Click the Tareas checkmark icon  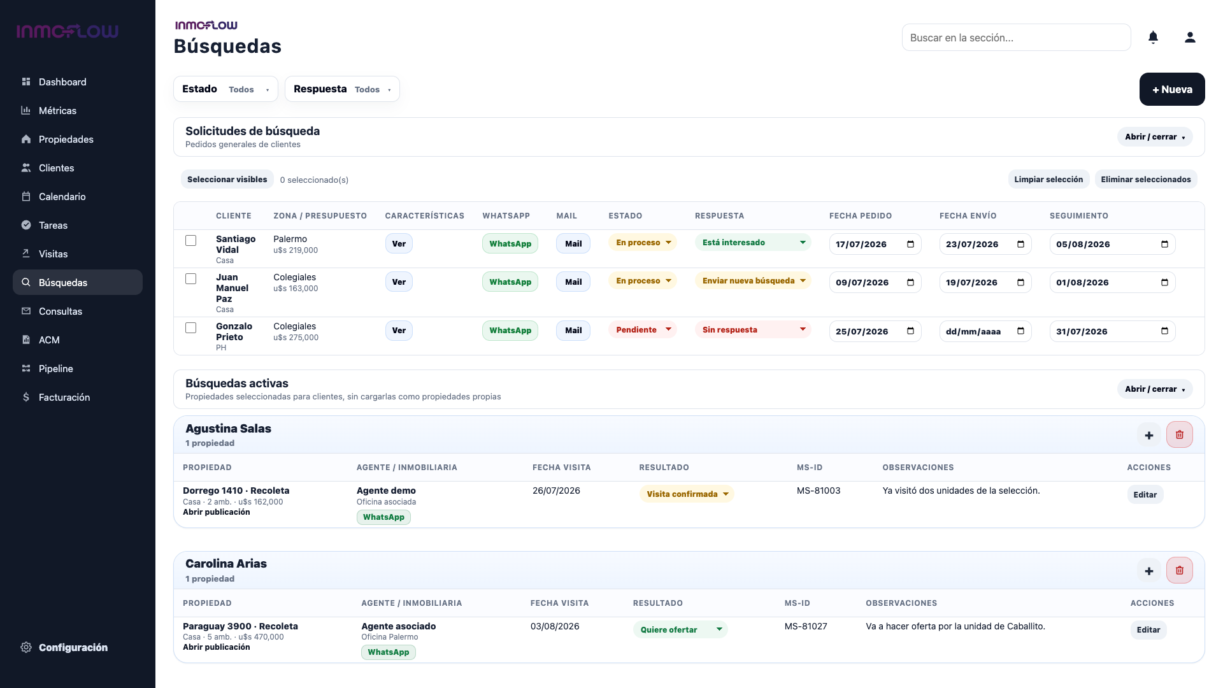[26, 225]
